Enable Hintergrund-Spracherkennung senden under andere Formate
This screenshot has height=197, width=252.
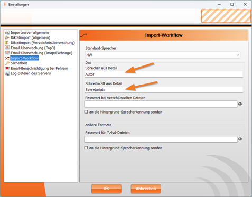click(86, 148)
